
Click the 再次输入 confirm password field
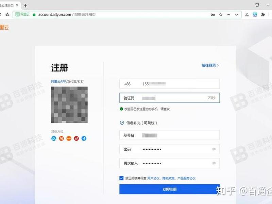169,163
